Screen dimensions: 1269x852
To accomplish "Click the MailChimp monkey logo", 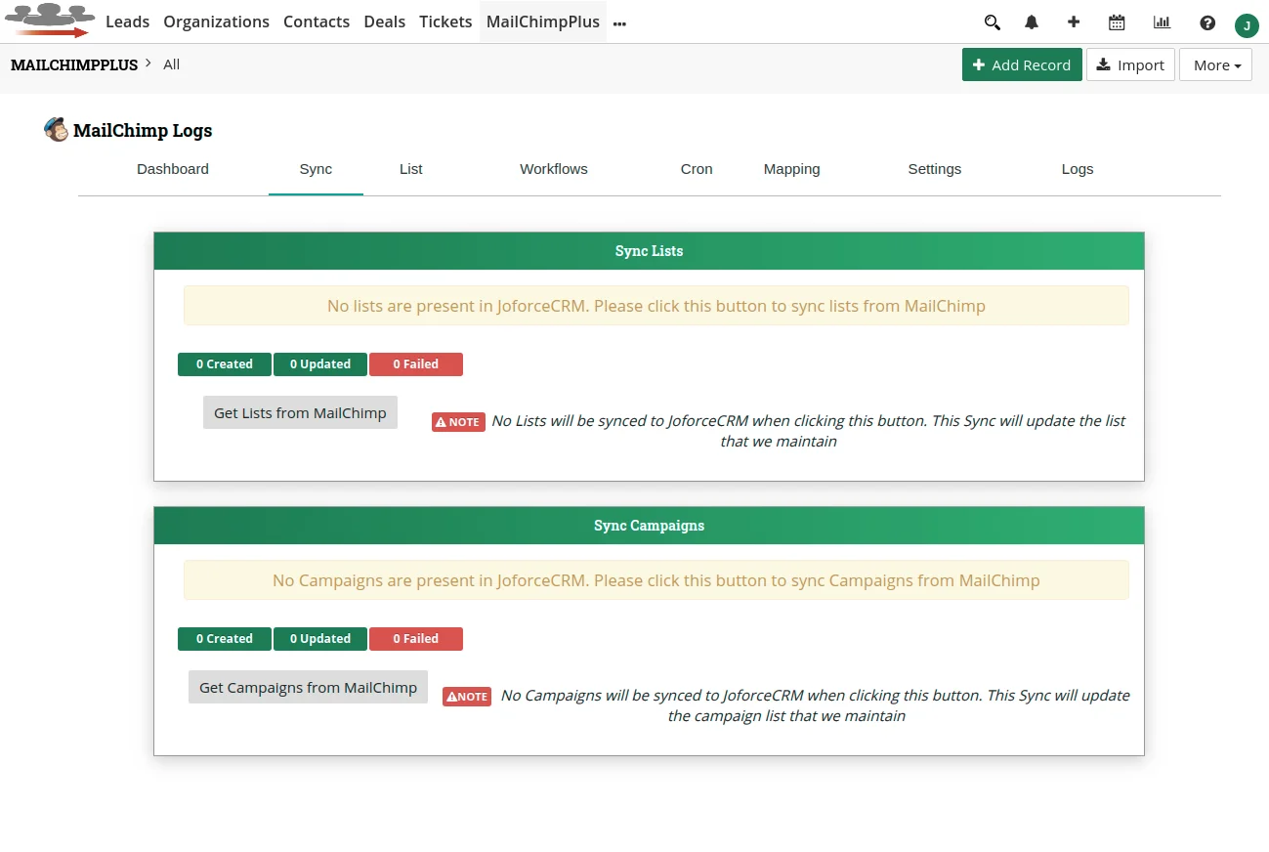I will point(56,128).
